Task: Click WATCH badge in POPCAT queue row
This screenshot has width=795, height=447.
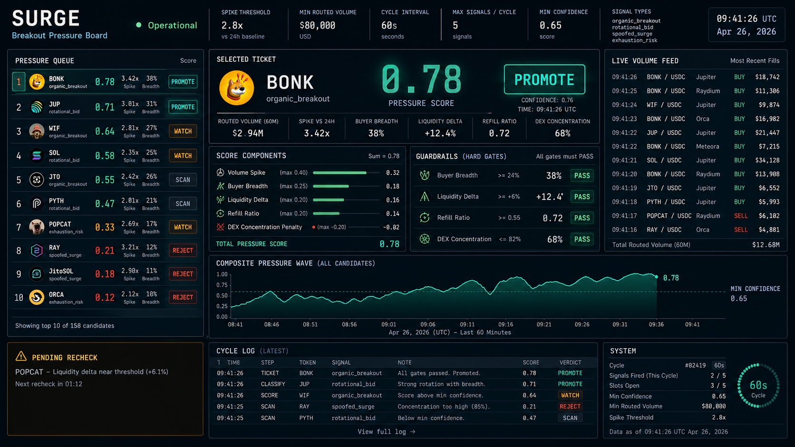Action: [183, 227]
